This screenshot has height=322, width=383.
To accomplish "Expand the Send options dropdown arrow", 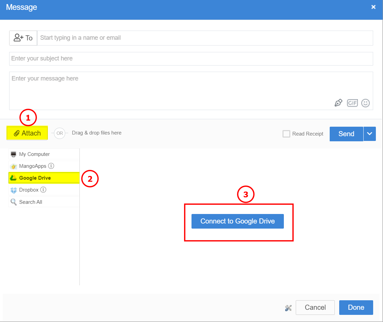I will pyautogui.click(x=370, y=134).
